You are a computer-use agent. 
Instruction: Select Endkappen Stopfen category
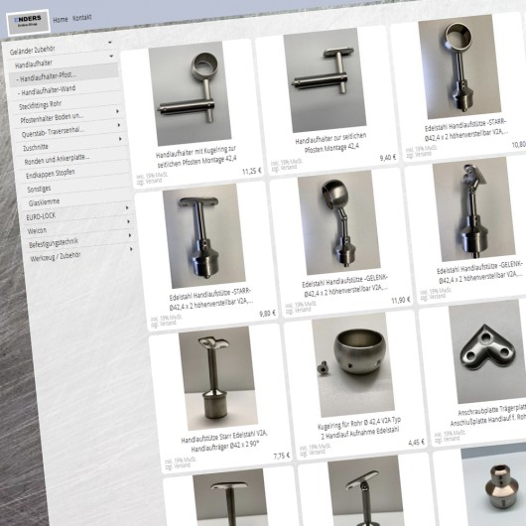[51, 174]
